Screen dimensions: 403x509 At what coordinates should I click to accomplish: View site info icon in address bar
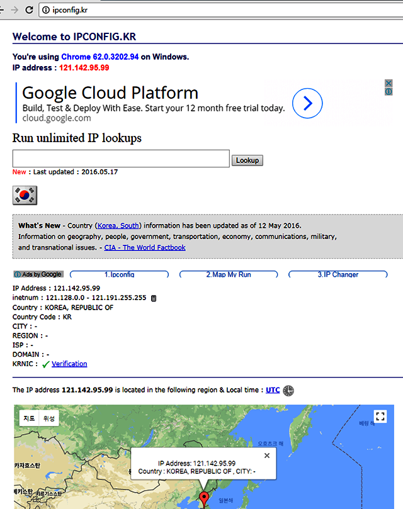(45, 10)
